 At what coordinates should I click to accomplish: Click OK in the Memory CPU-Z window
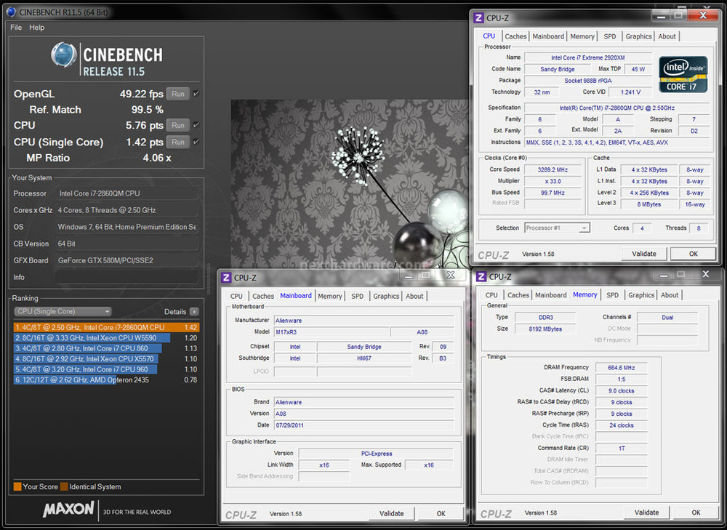[x=696, y=513]
